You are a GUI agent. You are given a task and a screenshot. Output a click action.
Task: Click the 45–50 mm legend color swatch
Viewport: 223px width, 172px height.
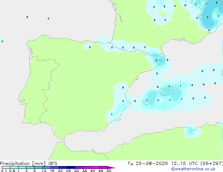pos(103,167)
